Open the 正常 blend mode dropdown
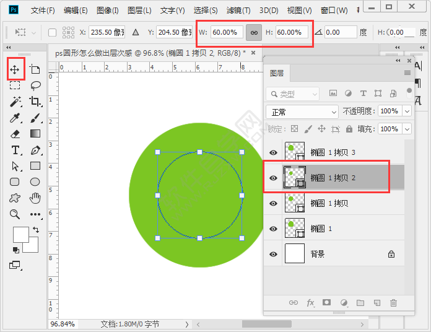431x332 pixels. (302, 111)
